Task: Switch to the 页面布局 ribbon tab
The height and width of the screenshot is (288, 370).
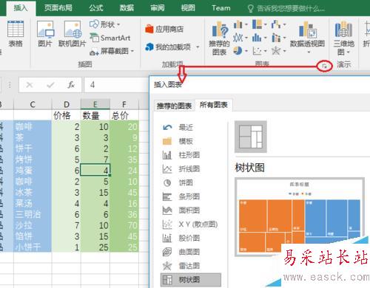Action: pos(58,8)
